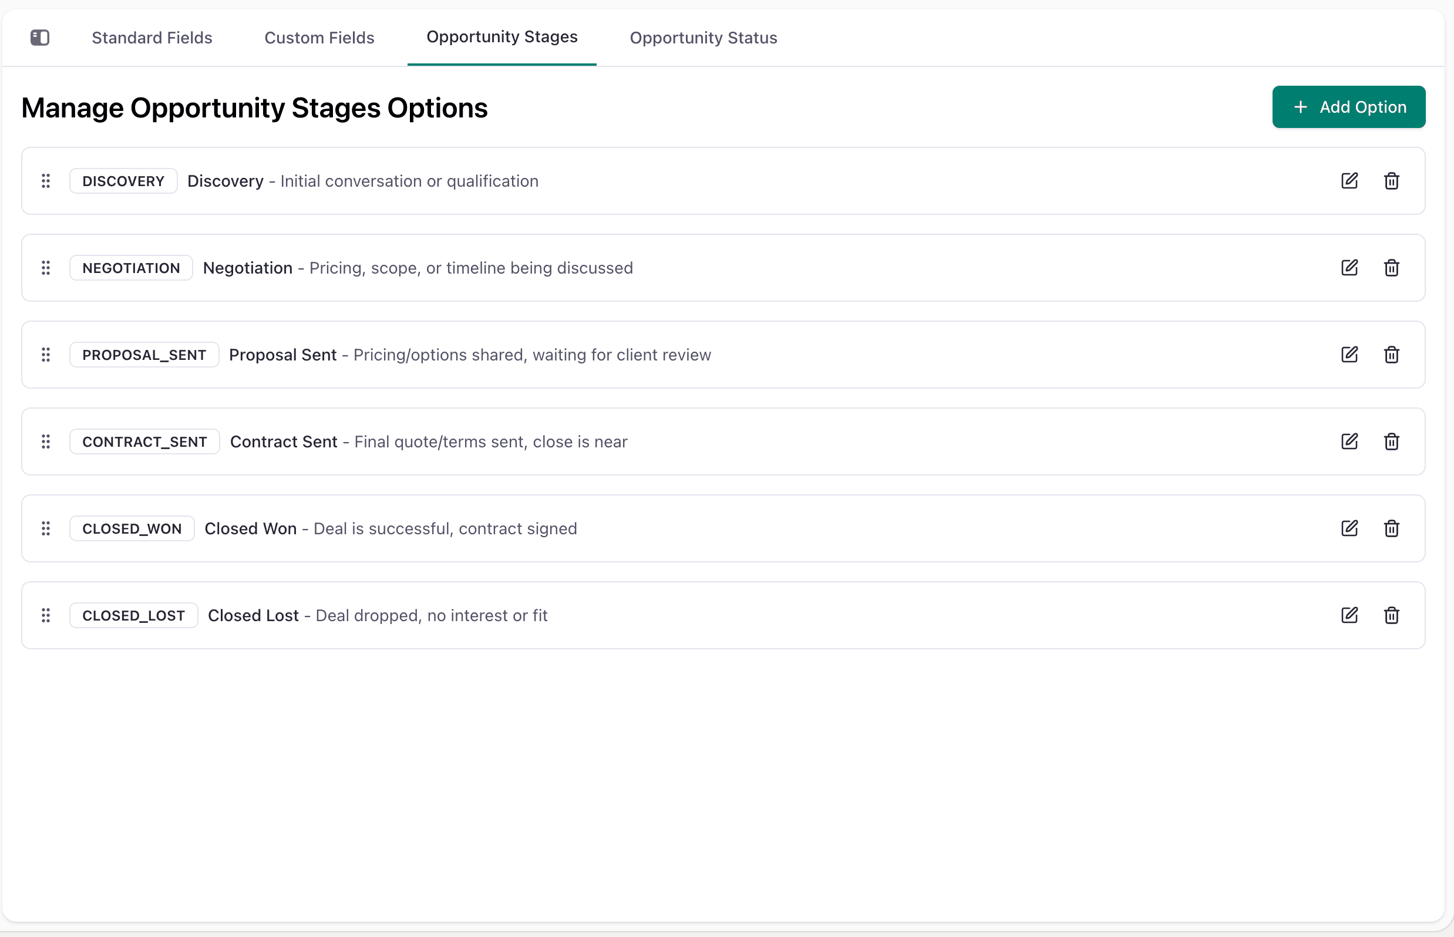The width and height of the screenshot is (1454, 937).
Task: Click the CONTRACT_SENT key badge
Action: pyautogui.click(x=145, y=442)
